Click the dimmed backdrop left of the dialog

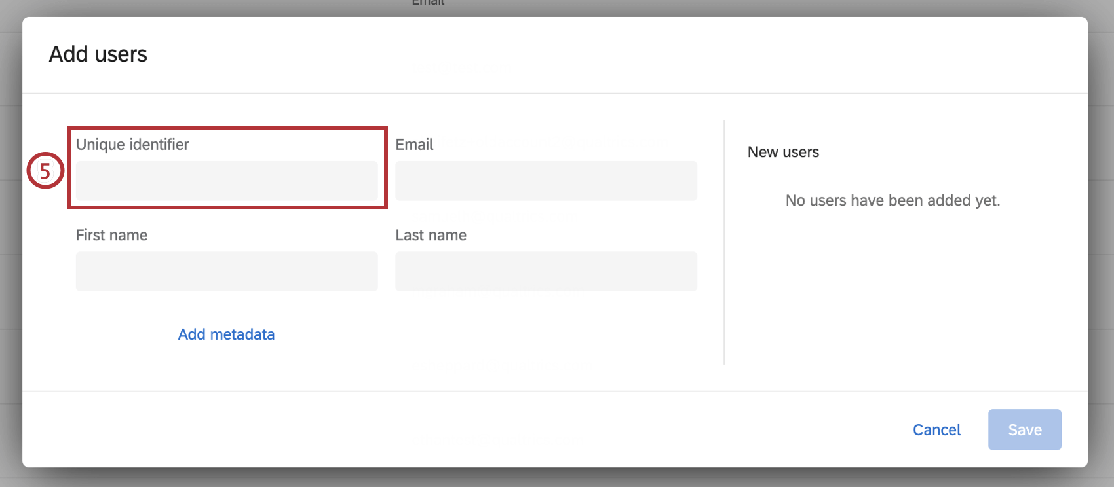10,262
